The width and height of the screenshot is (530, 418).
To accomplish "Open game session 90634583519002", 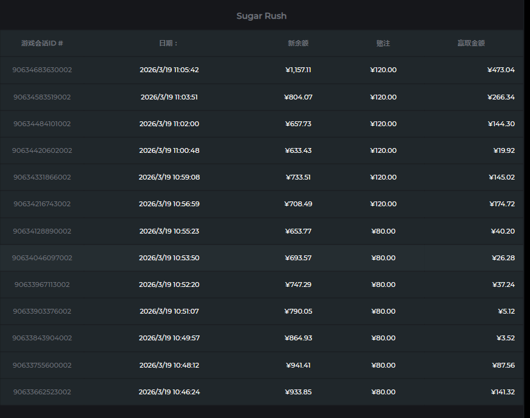I will (x=42, y=97).
